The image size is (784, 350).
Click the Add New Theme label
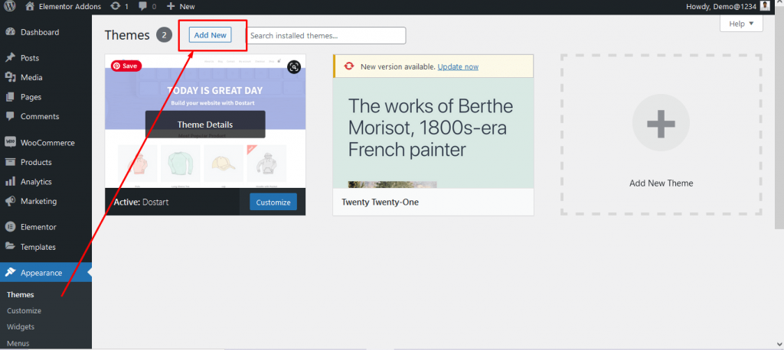661,183
